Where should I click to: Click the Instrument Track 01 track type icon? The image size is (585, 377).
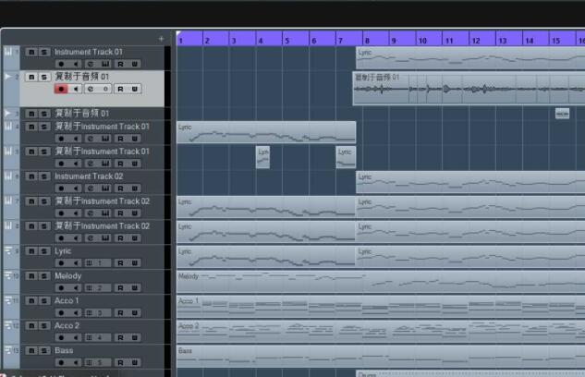[x=8, y=52]
